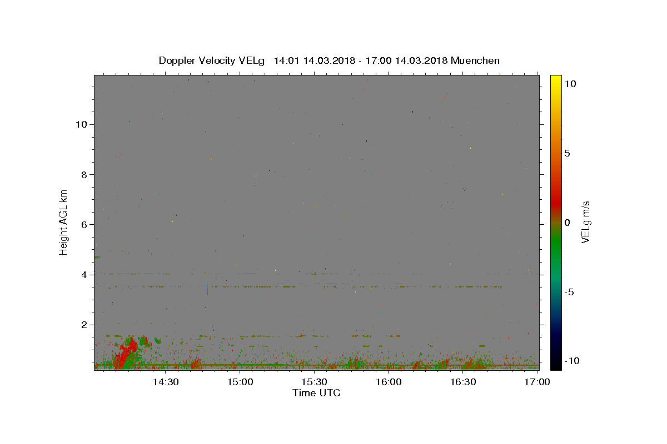Click the colorbar value 5
The width and height of the screenshot is (667, 444).
point(567,153)
